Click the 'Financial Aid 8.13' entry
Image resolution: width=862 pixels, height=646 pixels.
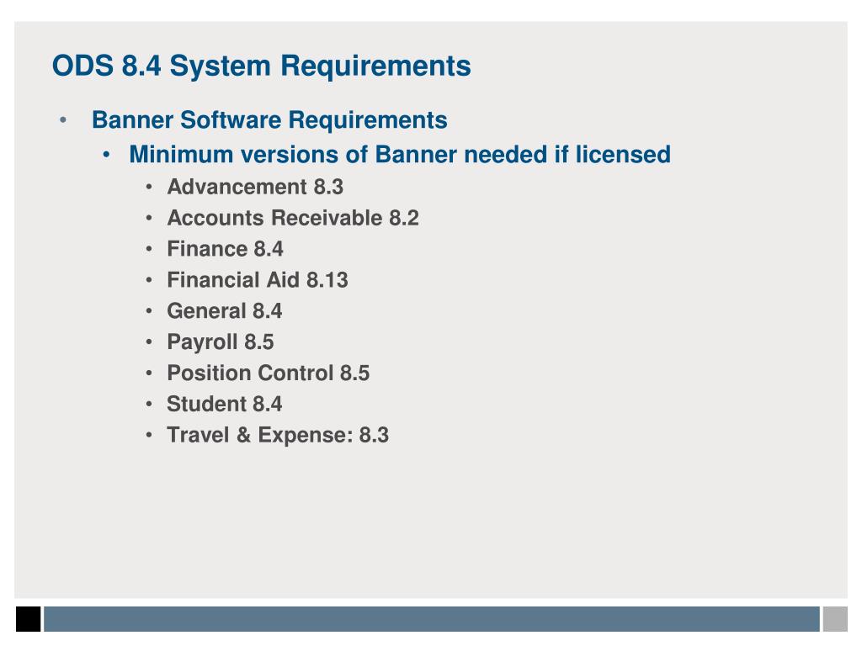[258, 280]
